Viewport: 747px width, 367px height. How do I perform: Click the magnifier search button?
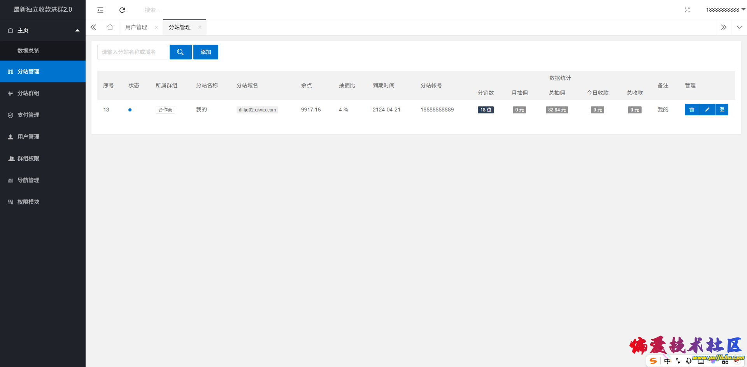[x=181, y=52]
